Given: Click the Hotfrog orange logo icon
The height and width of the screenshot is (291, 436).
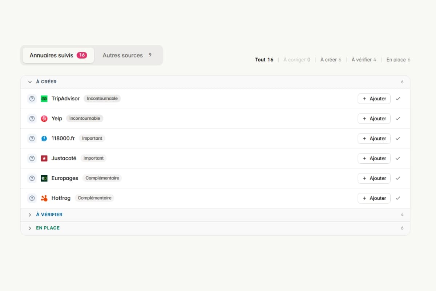Looking at the screenshot, I should 44,198.
